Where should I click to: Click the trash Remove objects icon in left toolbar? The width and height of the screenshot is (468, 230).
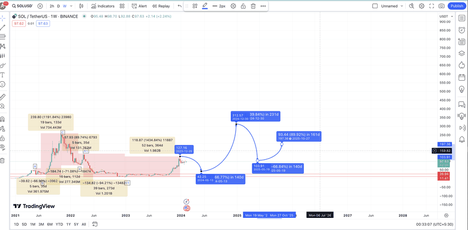point(2,161)
